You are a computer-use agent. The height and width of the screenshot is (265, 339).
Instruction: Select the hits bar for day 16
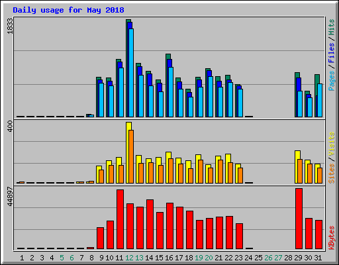pos(167,85)
